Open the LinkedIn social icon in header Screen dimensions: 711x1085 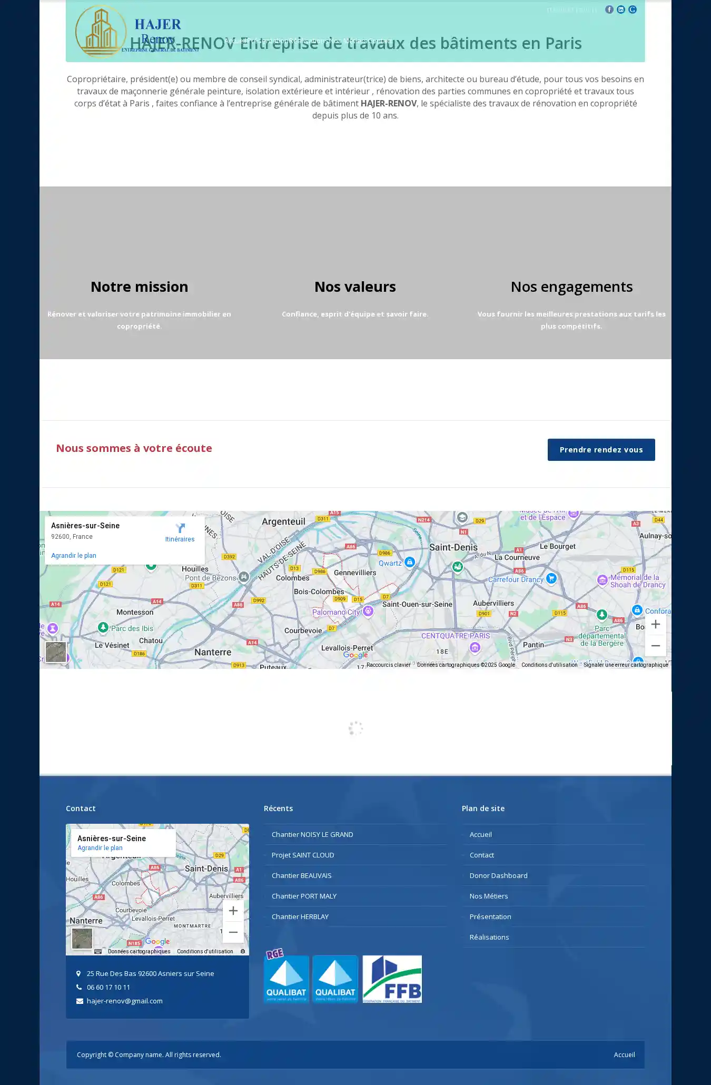621,9
